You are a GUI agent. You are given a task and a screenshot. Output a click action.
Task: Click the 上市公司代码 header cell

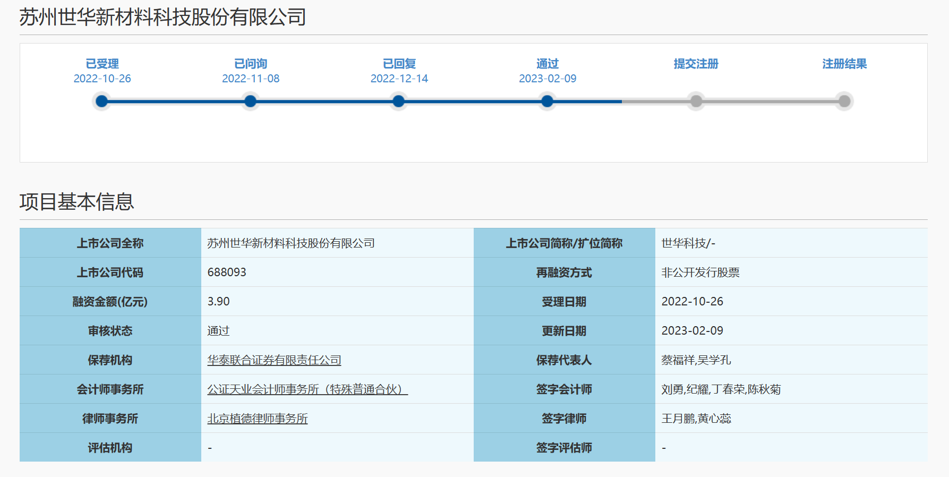[x=110, y=272]
